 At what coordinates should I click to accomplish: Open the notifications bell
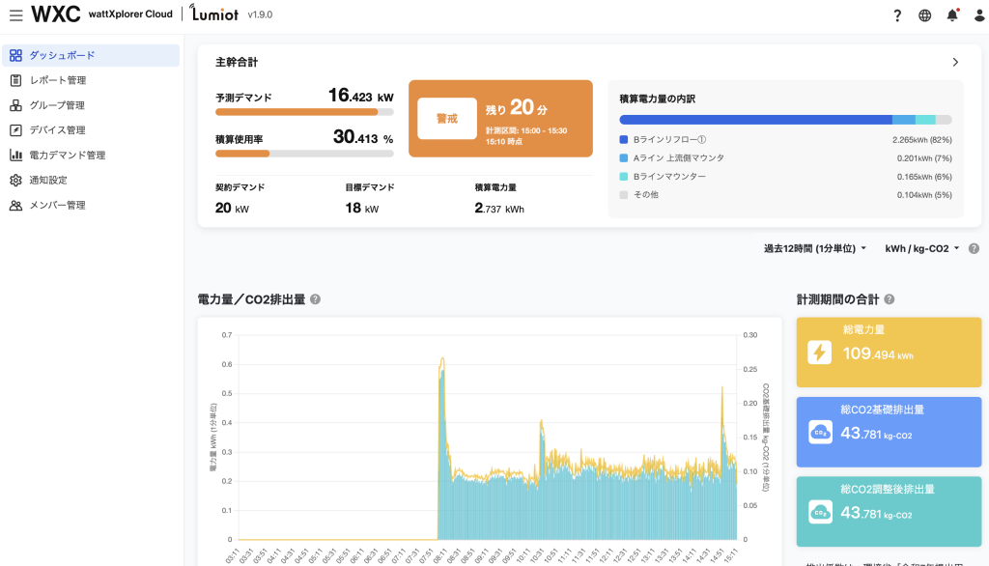tap(952, 15)
